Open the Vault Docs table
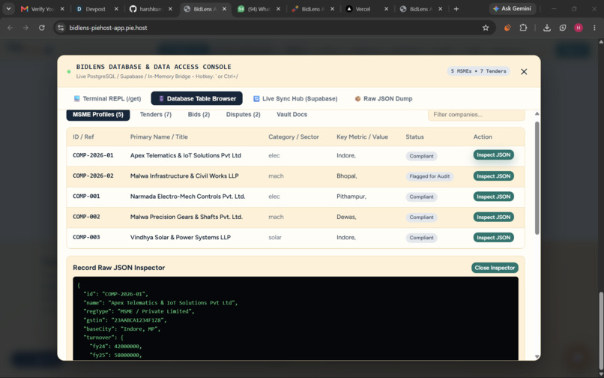The width and height of the screenshot is (604, 378). tap(292, 115)
